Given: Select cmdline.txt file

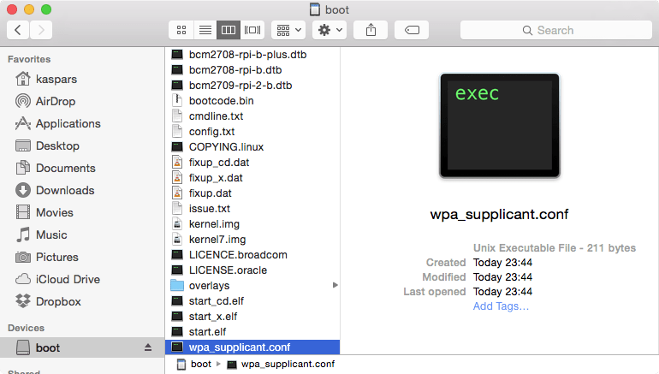Looking at the screenshot, I should [x=252, y=116].
